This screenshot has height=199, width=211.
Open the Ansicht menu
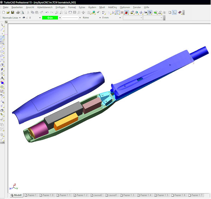(x=30, y=7)
